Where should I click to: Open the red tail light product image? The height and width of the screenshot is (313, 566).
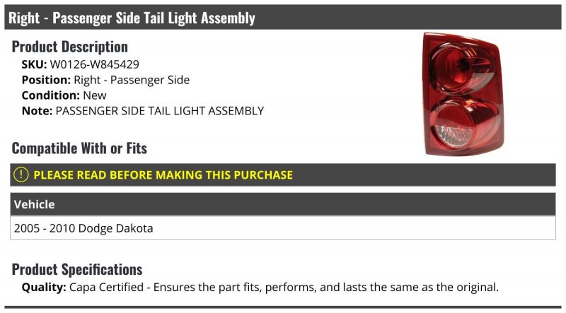tap(463, 95)
